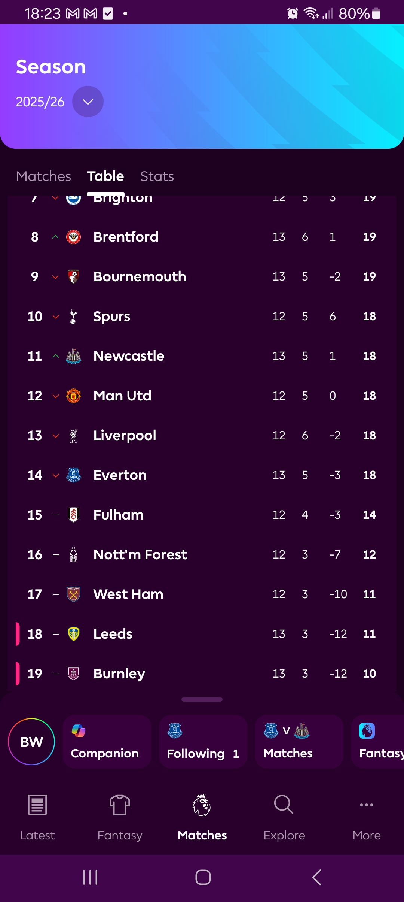The height and width of the screenshot is (902, 404).
Task: Open the Following 1 card
Action: 203,742
